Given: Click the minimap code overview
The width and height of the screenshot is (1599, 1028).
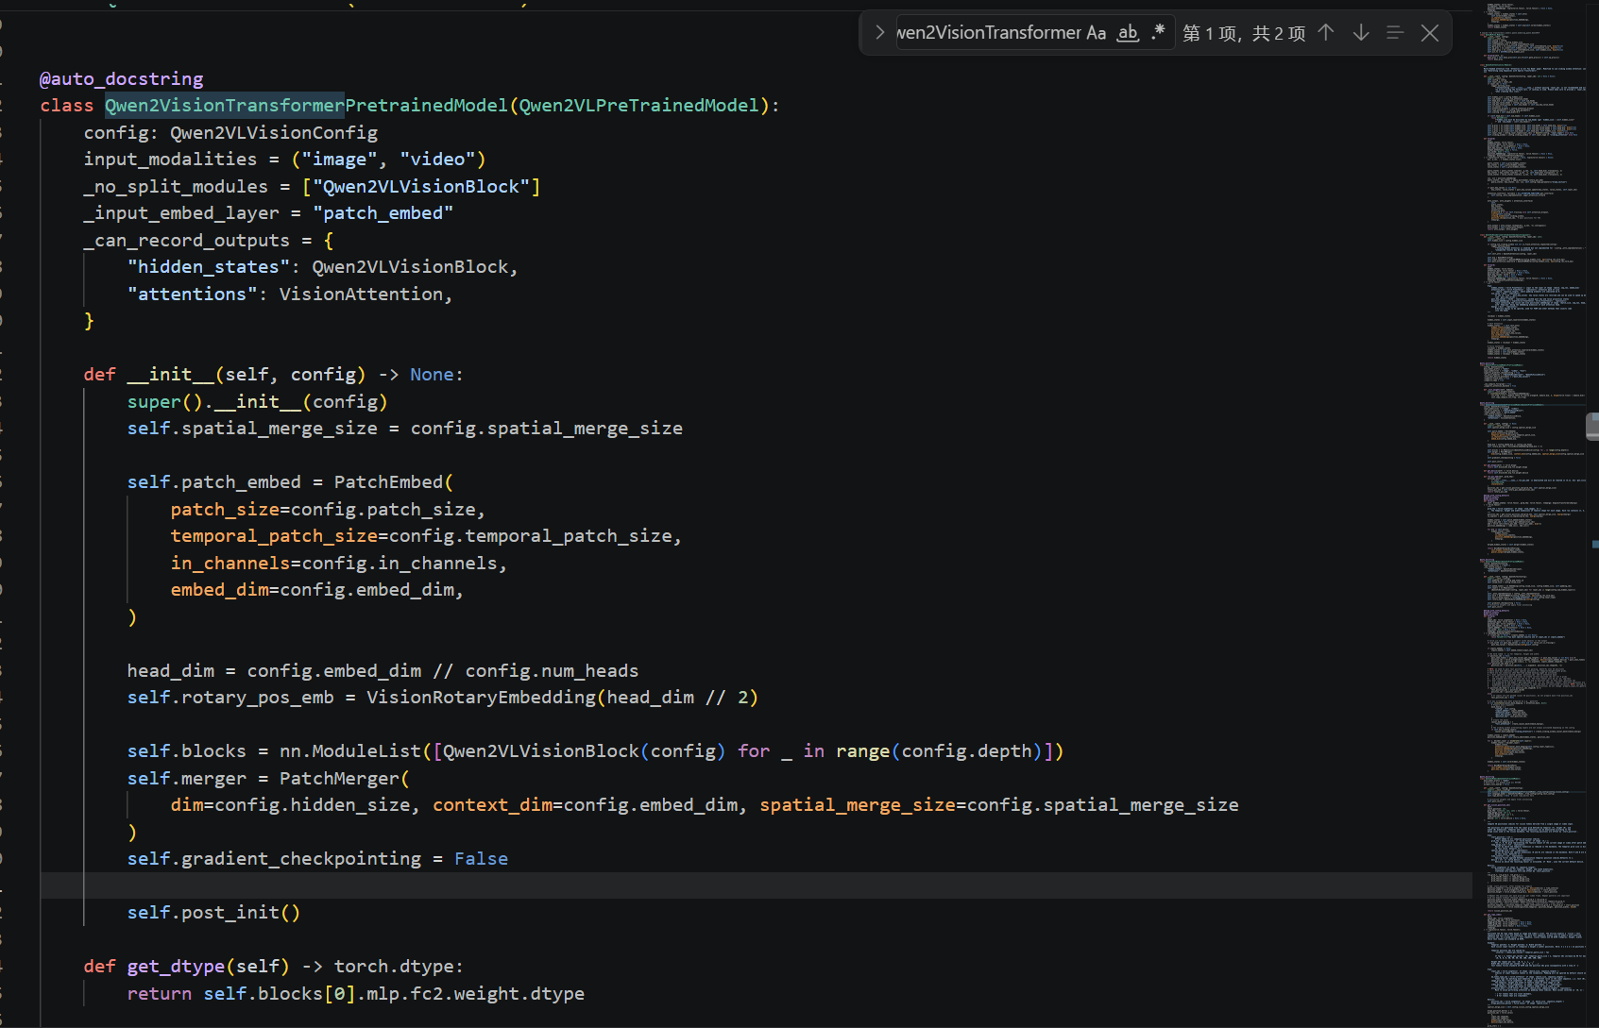Looking at the screenshot, I should (1534, 514).
